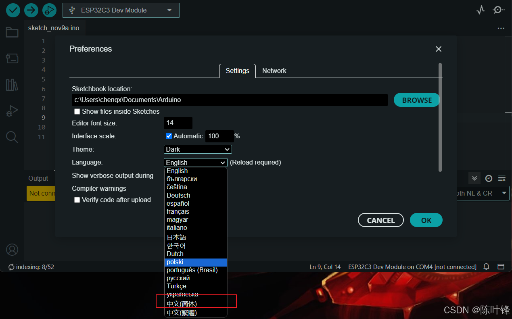The width and height of the screenshot is (512, 319).
Task: Choose 한국어 in the language list
Action: [196, 246]
